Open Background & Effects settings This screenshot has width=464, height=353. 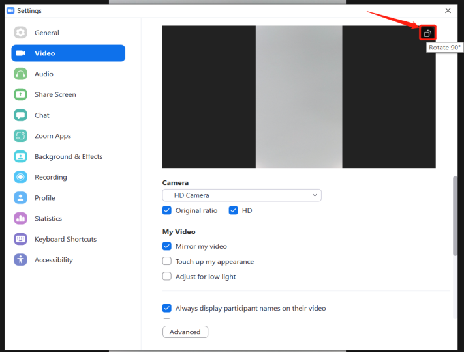tap(68, 156)
